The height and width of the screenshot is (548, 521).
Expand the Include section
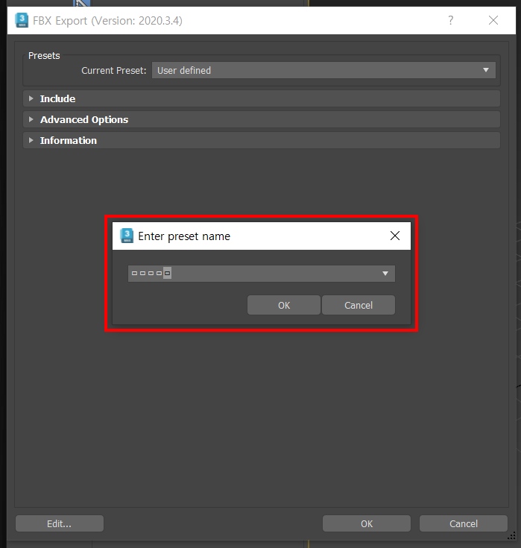262,99
